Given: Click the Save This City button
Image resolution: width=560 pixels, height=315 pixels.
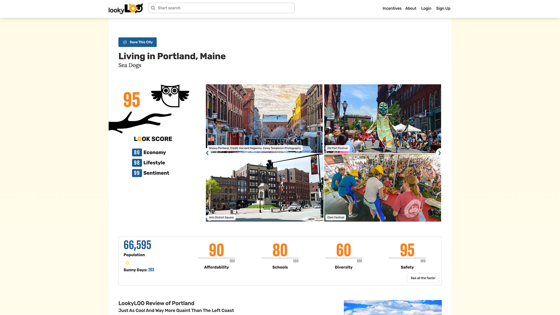Looking at the screenshot, I should 137,42.
